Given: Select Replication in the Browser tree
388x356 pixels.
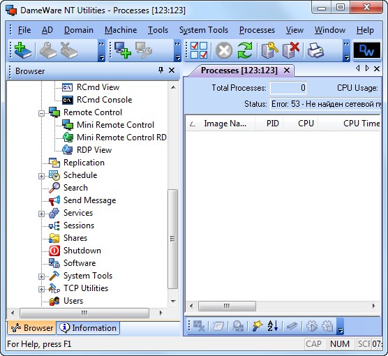Looking at the screenshot, I should pos(84,163).
